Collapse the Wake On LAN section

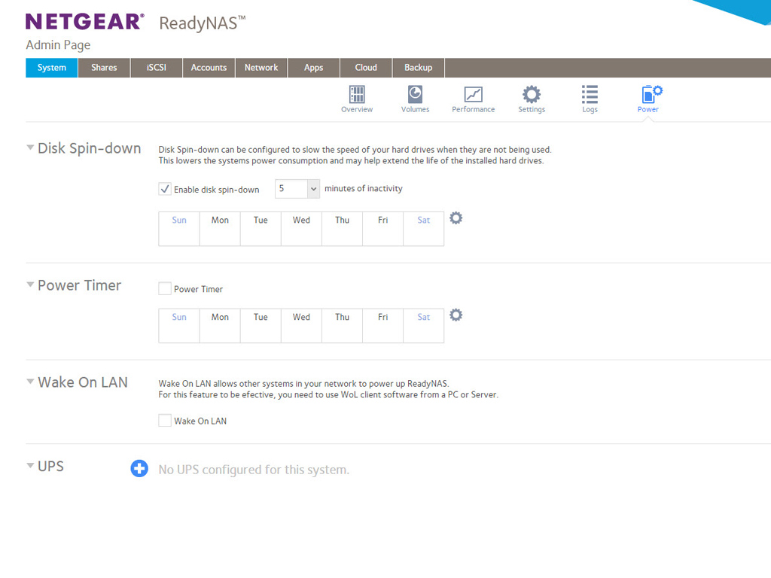click(x=30, y=382)
